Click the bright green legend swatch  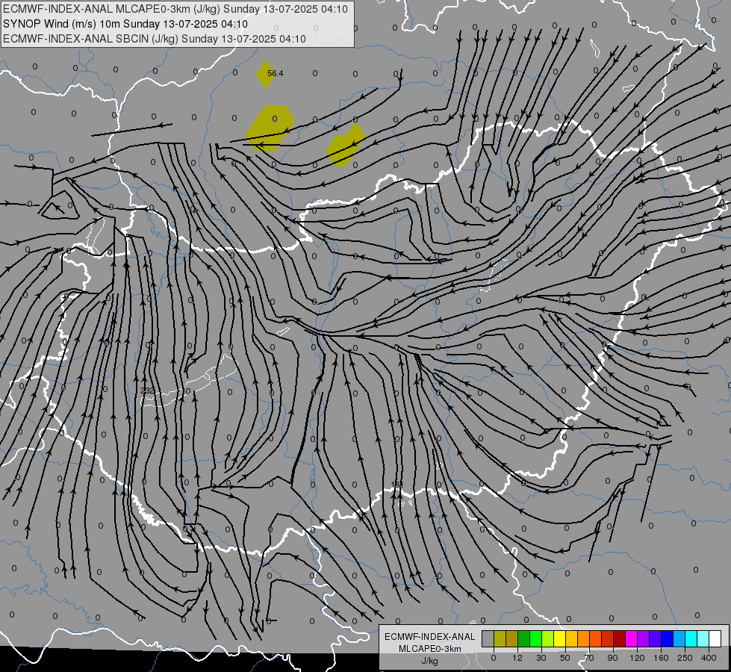(x=535, y=638)
